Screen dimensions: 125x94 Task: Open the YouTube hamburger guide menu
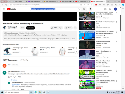pyautogui.click(x=4, y=9)
